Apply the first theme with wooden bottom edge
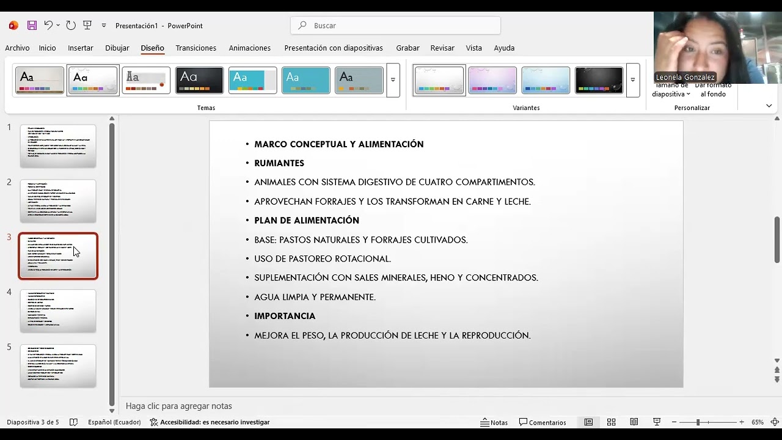The image size is (782, 440). pyautogui.click(x=40, y=80)
